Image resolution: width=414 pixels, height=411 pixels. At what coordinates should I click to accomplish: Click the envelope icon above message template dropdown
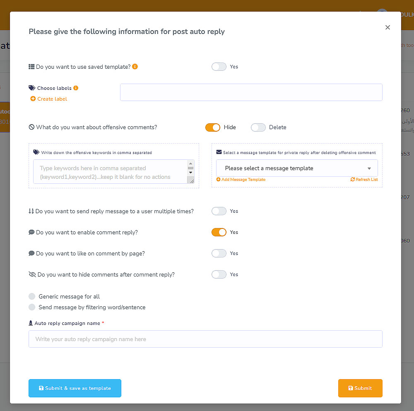tap(219, 152)
